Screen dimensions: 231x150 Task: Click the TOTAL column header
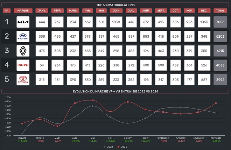pos(220,11)
